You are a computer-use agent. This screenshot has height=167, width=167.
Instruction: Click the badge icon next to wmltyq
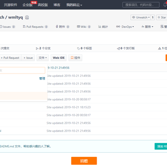tap(27, 17)
